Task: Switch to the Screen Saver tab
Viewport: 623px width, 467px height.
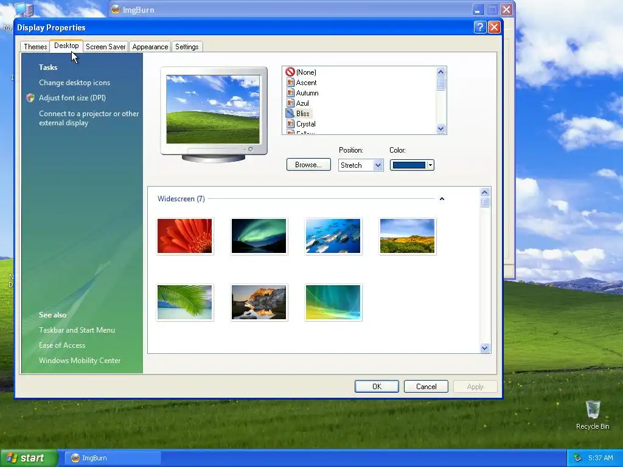Action: pos(106,46)
